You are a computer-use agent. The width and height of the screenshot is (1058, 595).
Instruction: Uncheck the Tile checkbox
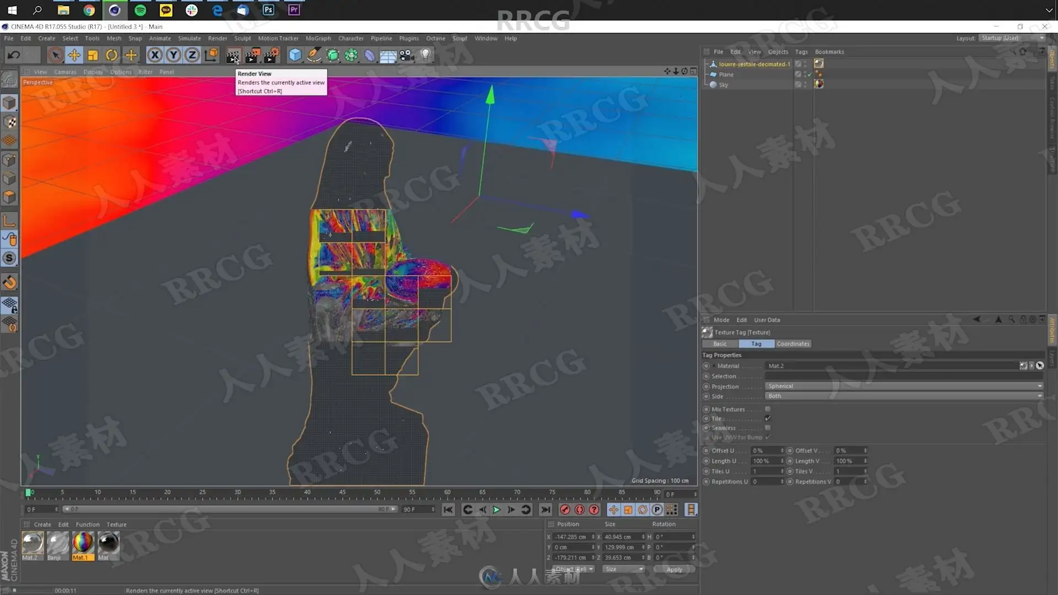pos(768,419)
